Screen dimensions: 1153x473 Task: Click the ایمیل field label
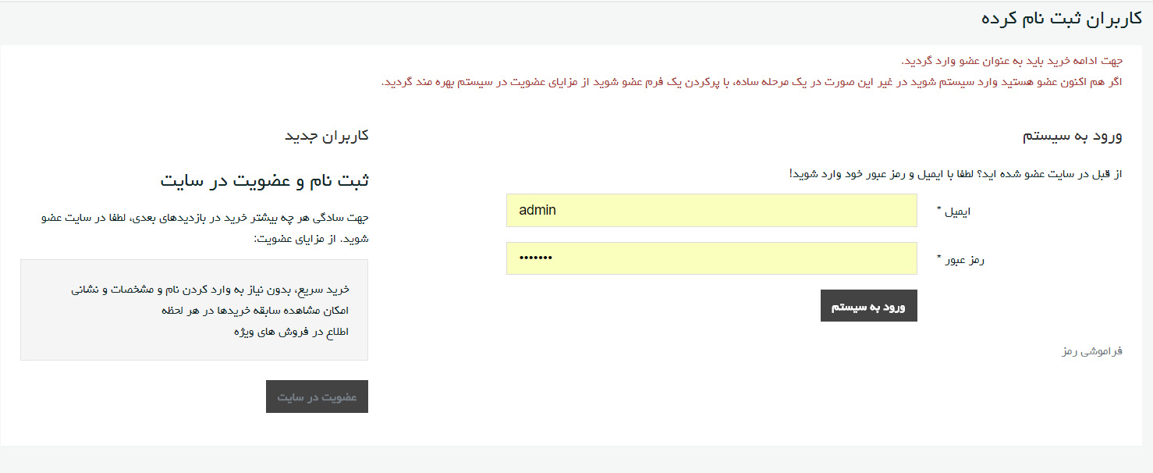click(958, 211)
